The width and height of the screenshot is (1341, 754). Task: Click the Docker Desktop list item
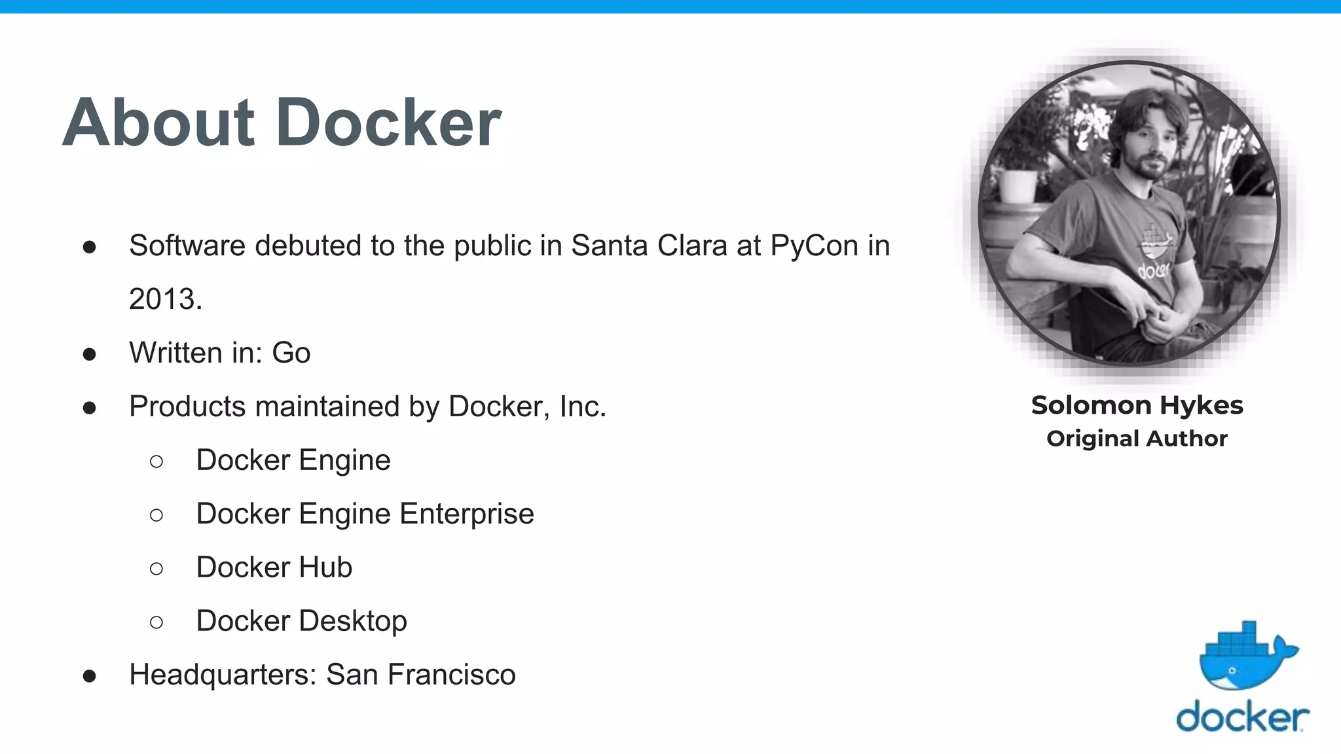click(x=302, y=621)
